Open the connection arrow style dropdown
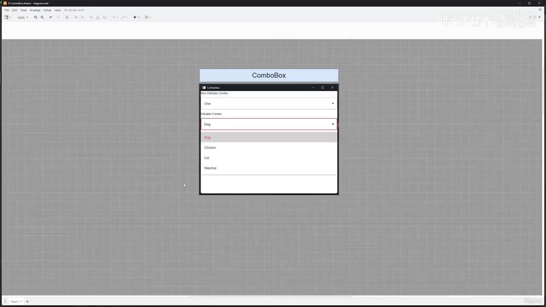This screenshot has width=546, height=307. (x=115, y=17)
